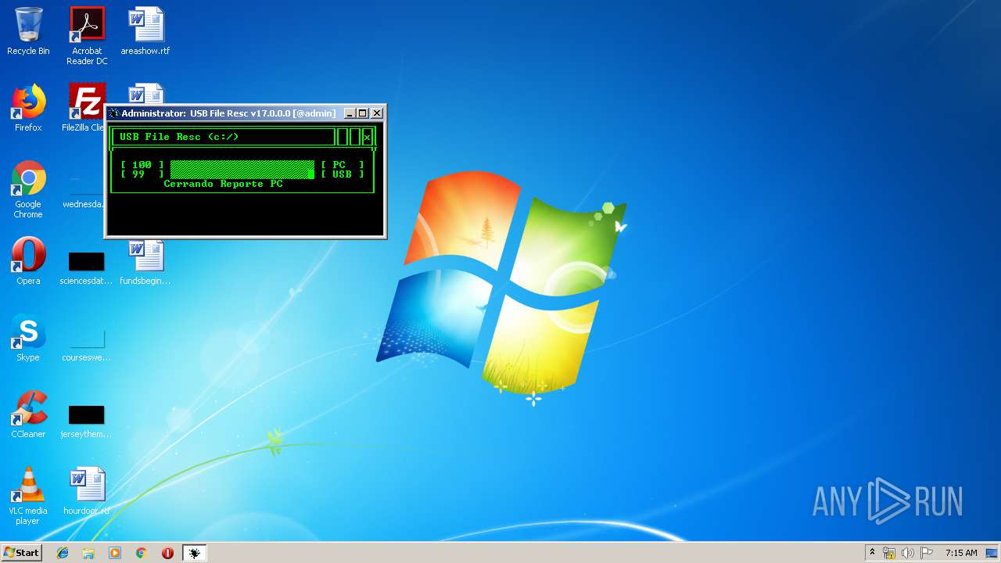The width and height of the screenshot is (1001, 563).
Task: Click the USB File Resc window title bar
Action: pos(228,113)
